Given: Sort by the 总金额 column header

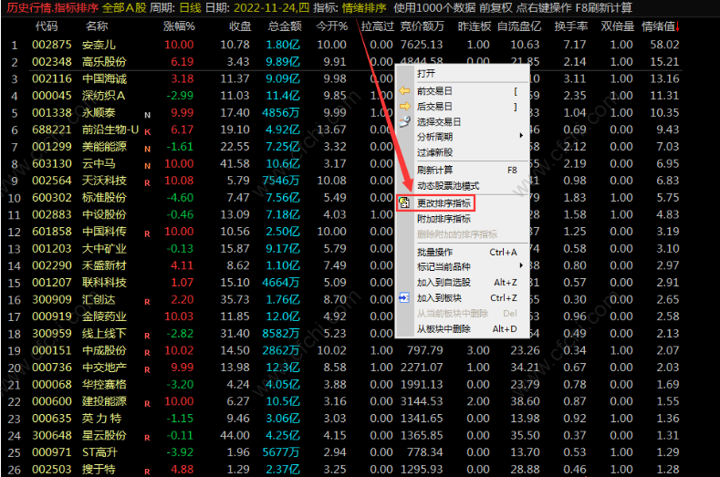Looking at the screenshot, I should 285,26.
